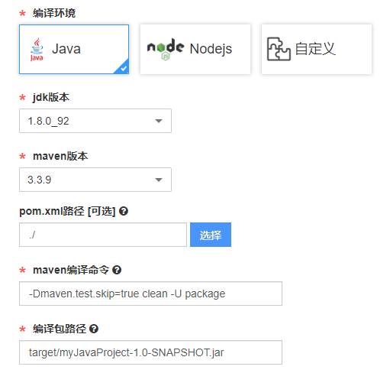
Task: Open the jdk版本 dropdown showing 1.8.0_92
Action: coord(95,121)
